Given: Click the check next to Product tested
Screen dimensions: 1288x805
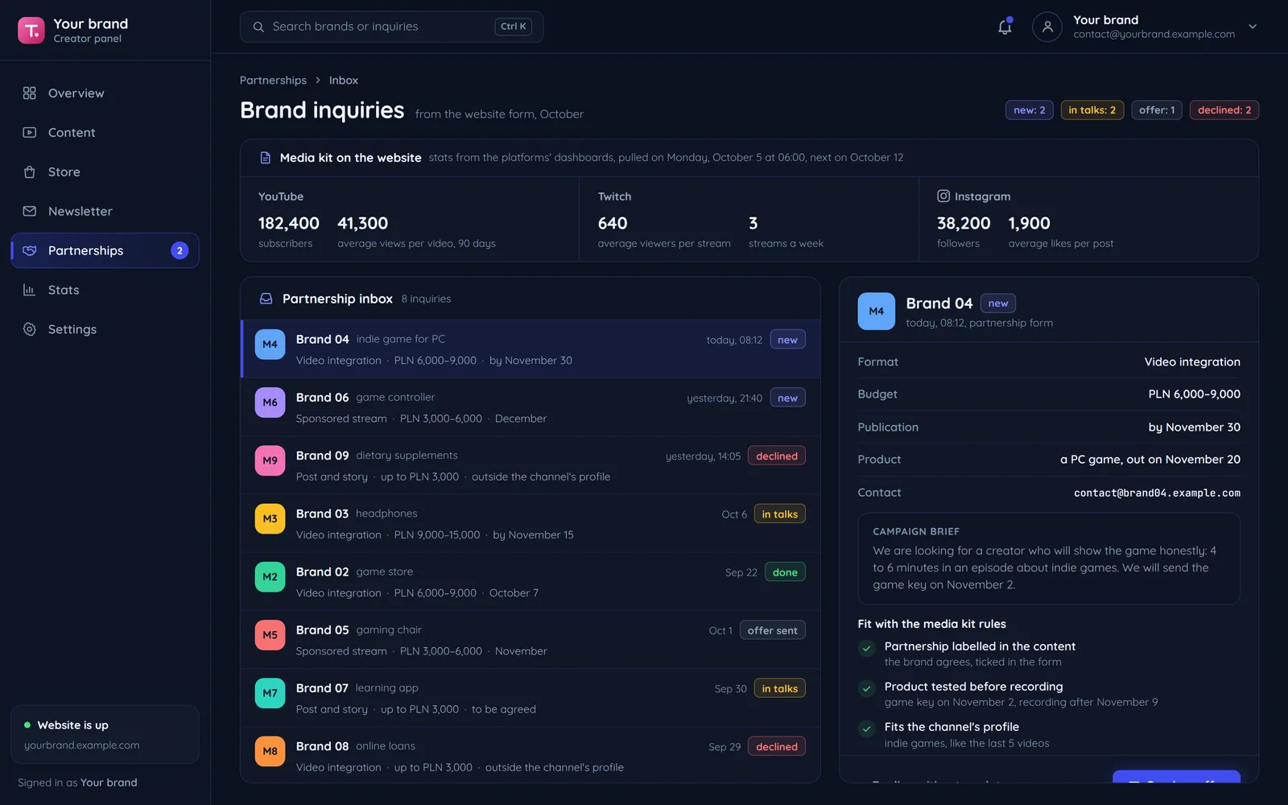Looking at the screenshot, I should point(867,688).
